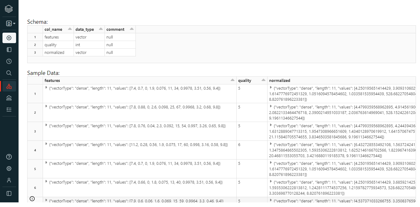Open the Workspace notebook icon in sidebar
The height and width of the screenshot is (207, 420).
tap(9, 50)
